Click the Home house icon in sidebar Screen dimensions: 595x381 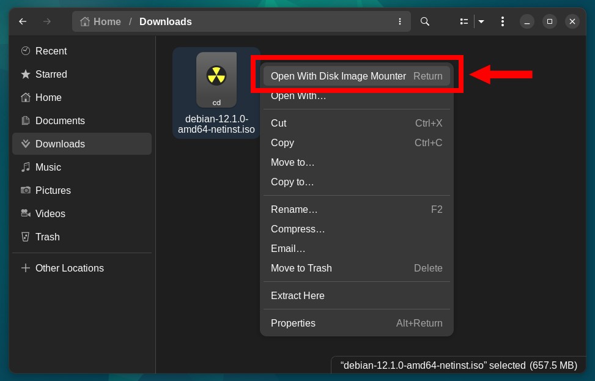[26, 97]
